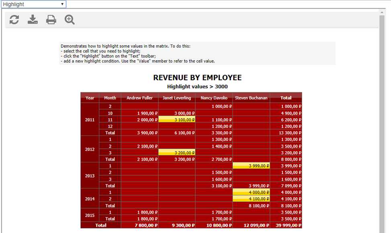The width and height of the screenshot is (391, 233).
Task: Select the Year column header
Action: coord(90,98)
